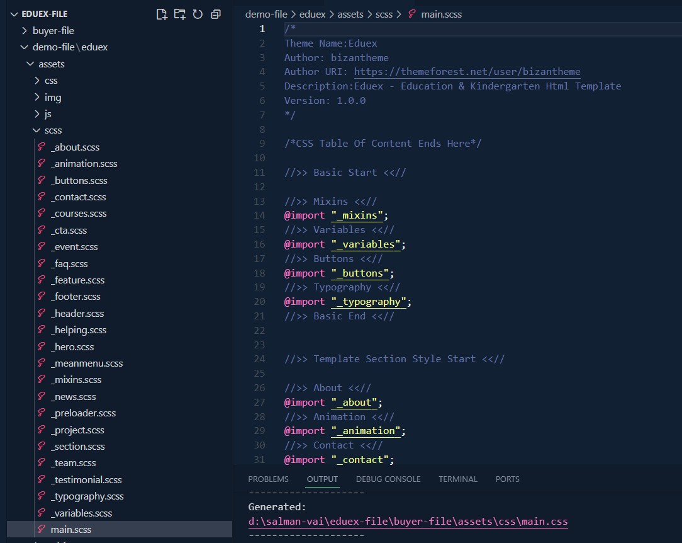
Task: Collapse the EDUEX-FILE root section
Action: coord(44,14)
